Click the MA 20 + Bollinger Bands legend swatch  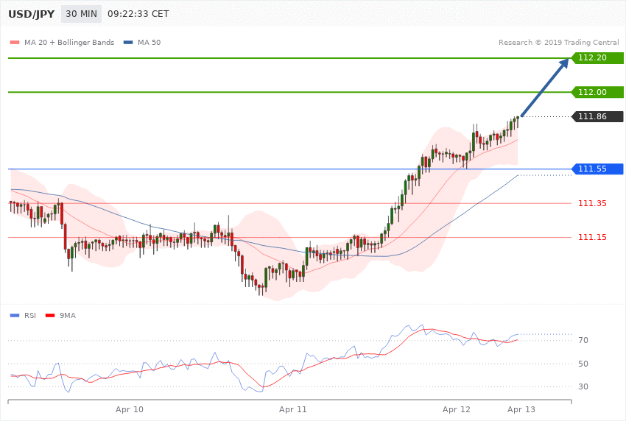pyautogui.click(x=15, y=42)
